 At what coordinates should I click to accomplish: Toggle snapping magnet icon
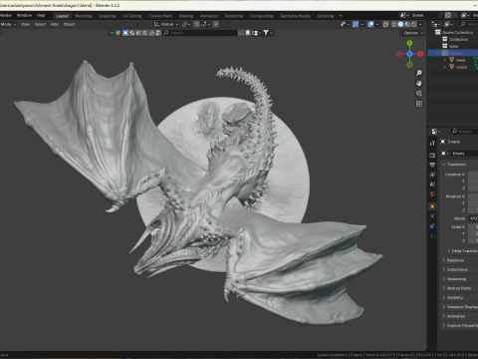pyautogui.click(x=196, y=24)
